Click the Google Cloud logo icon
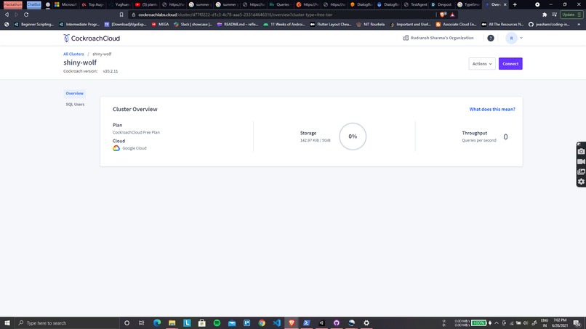The width and height of the screenshot is (586, 329). (x=116, y=148)
